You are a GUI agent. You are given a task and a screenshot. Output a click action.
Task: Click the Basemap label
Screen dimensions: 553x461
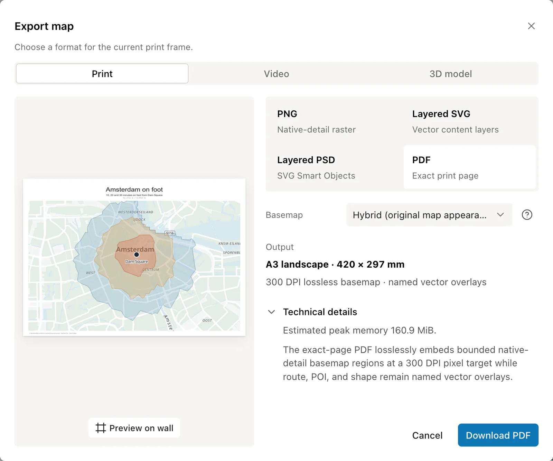[284, 215]
